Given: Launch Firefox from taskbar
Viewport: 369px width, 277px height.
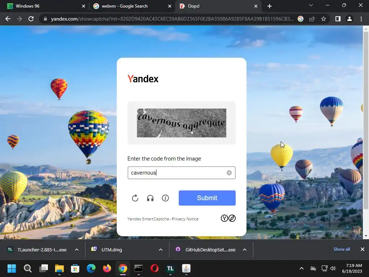Looking at the screenshot, I should [x=107, y=268].
